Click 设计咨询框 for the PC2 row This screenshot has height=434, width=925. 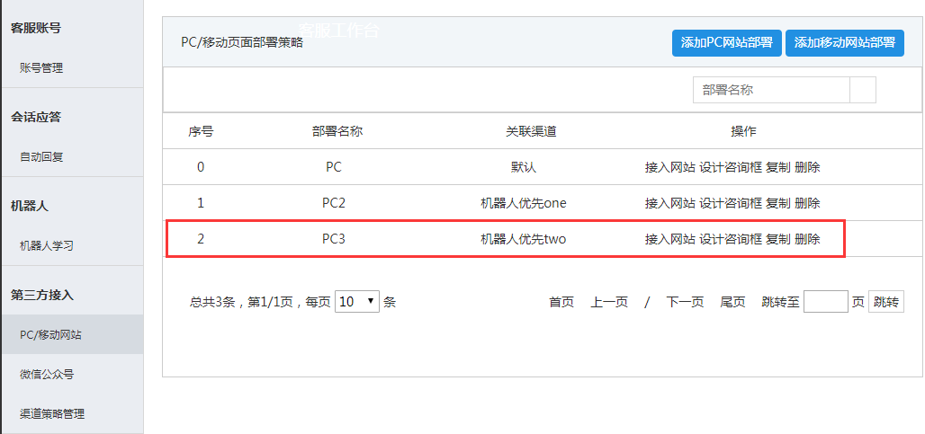(x=731, y=203)
